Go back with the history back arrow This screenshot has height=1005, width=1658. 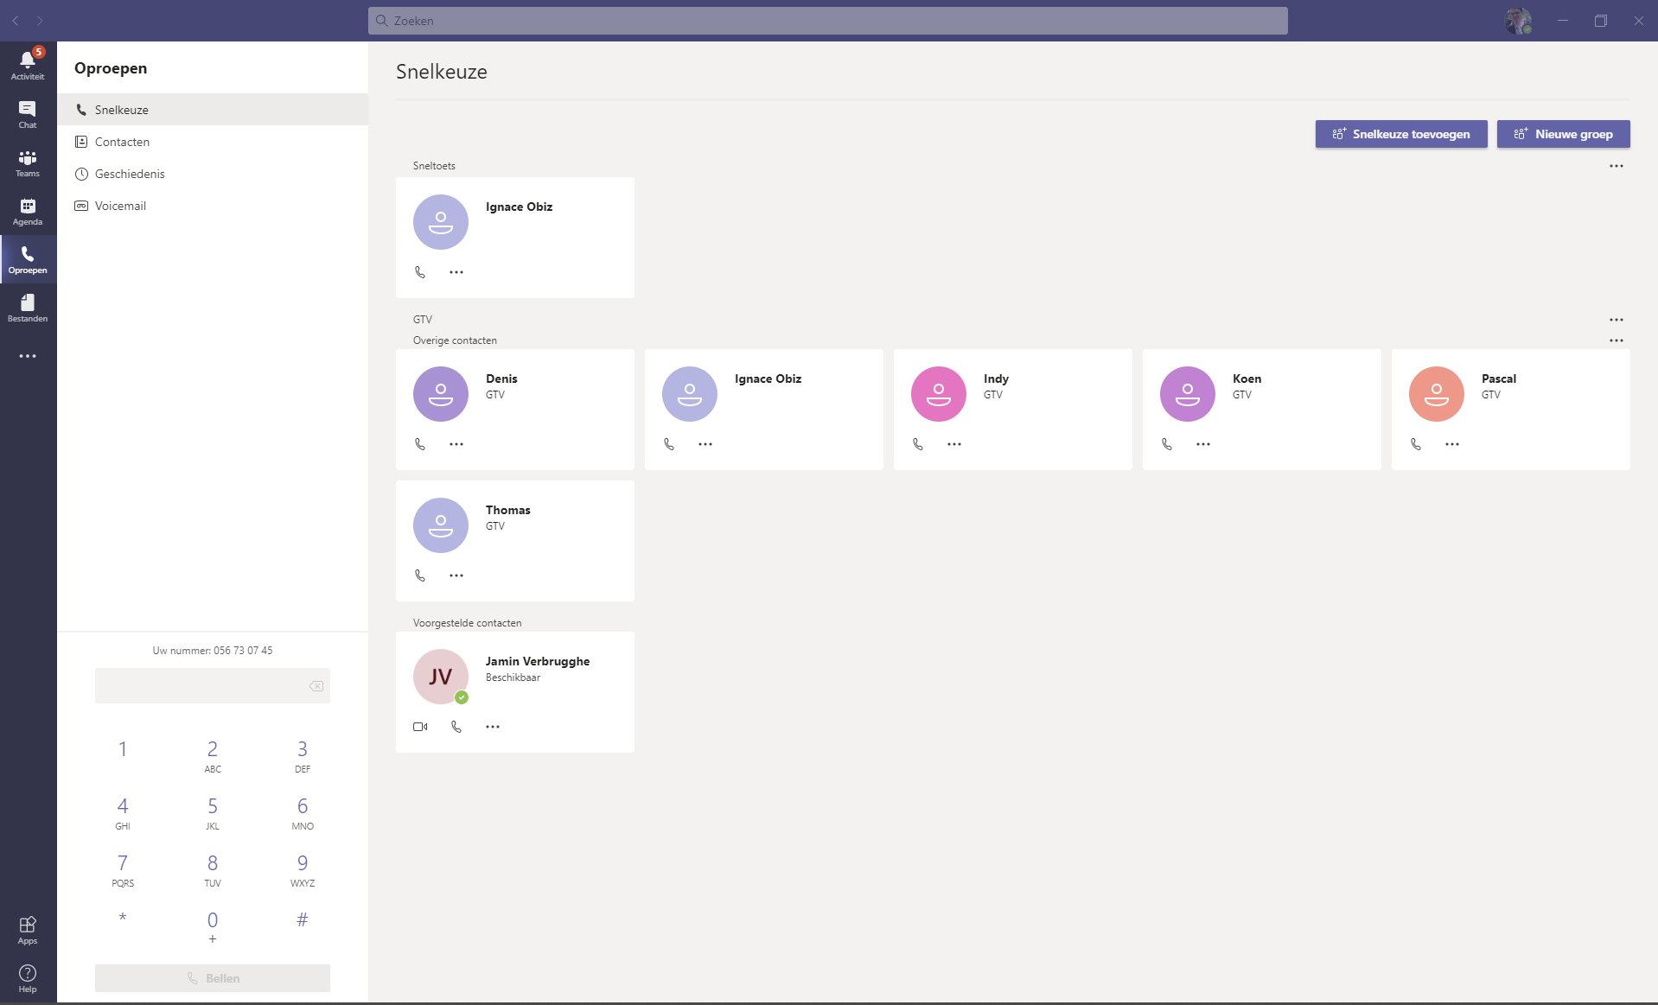click(x=16, y=21)
